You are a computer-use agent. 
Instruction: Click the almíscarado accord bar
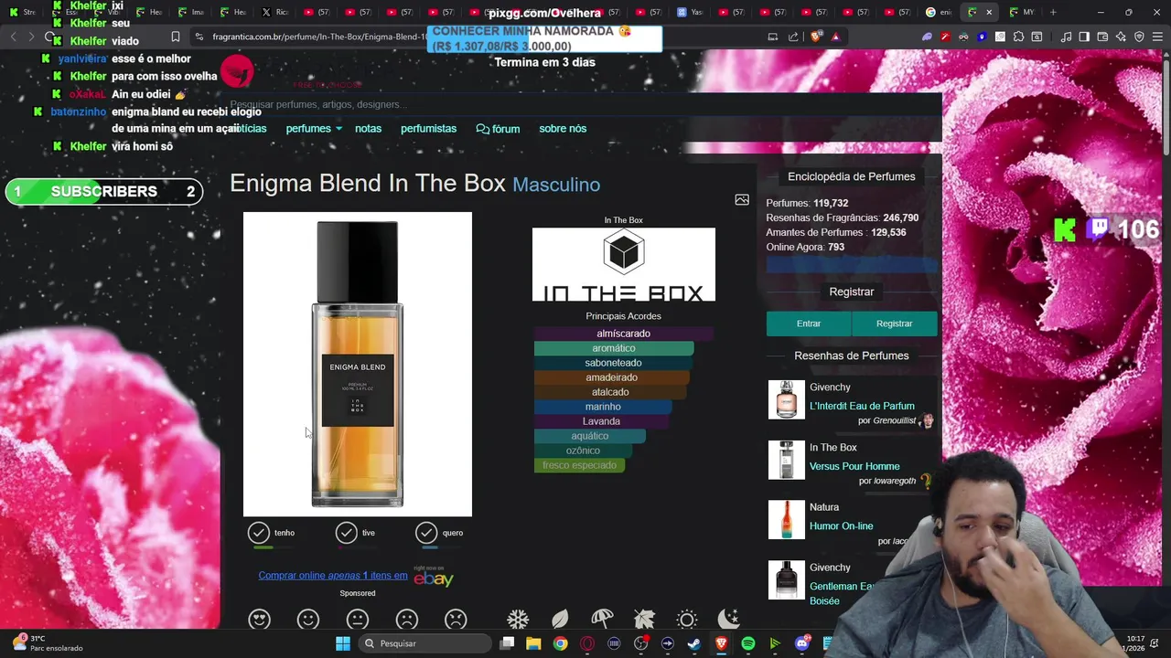(x=623, y=334)
